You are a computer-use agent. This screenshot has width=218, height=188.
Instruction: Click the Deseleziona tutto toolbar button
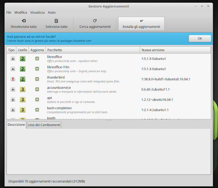click(24, 24)
